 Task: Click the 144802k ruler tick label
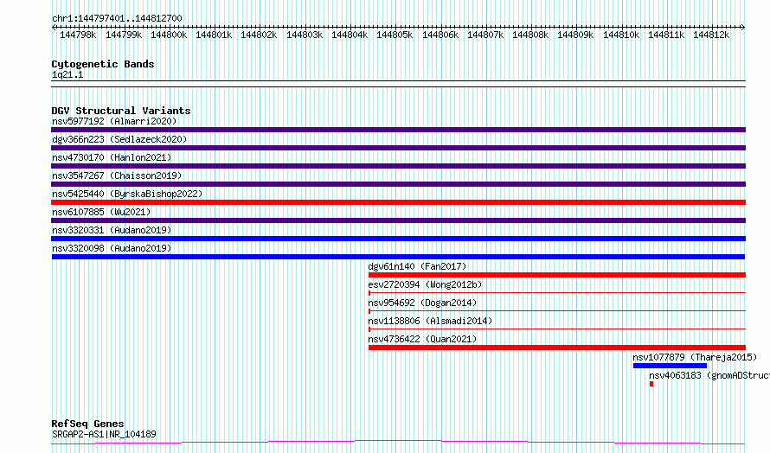pos(259,35)
